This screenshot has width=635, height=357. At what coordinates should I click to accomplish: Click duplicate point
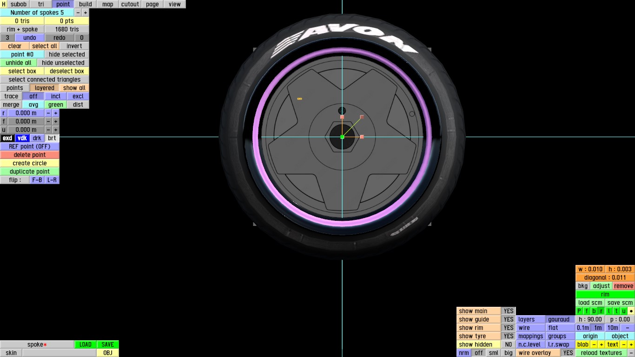30,172
